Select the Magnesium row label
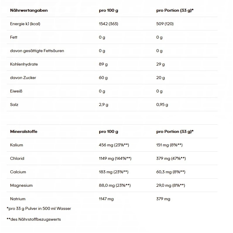 pos(21,186)
